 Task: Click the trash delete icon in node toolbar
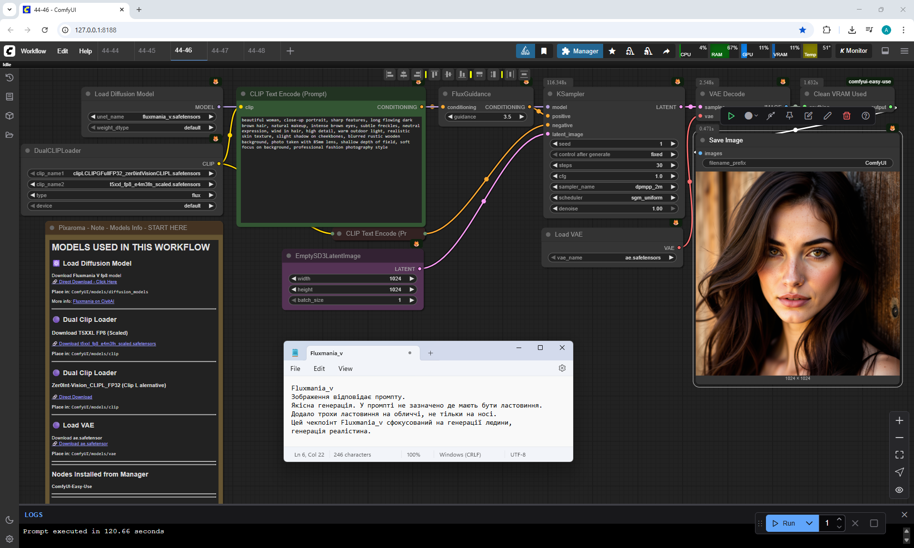846,116
